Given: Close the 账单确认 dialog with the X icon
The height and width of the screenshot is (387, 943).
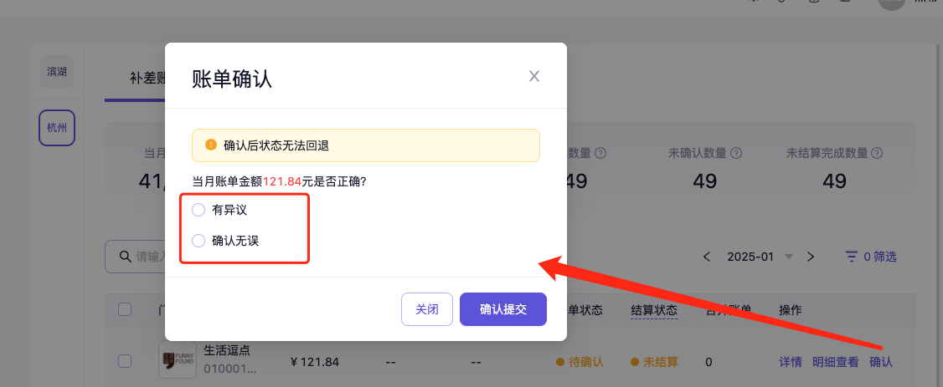Looking at the screenshot, I should point(534,76).
